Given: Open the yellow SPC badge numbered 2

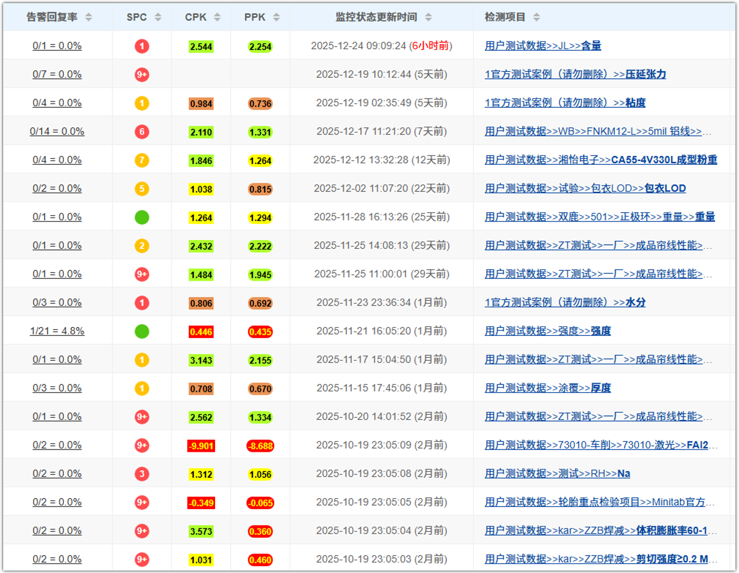Looking at the screenshot, I should pyautogui.click(x=141, y=246).
